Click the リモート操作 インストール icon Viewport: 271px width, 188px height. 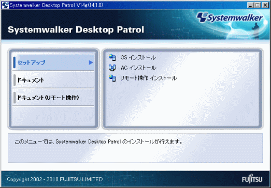112,78
